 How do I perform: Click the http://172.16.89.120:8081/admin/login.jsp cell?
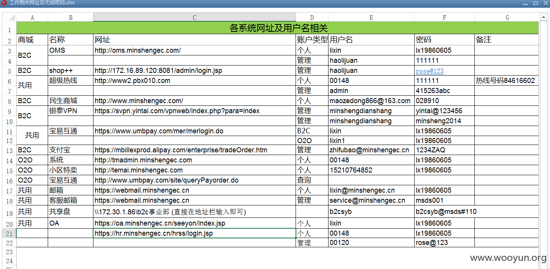[x=194, y=71]
